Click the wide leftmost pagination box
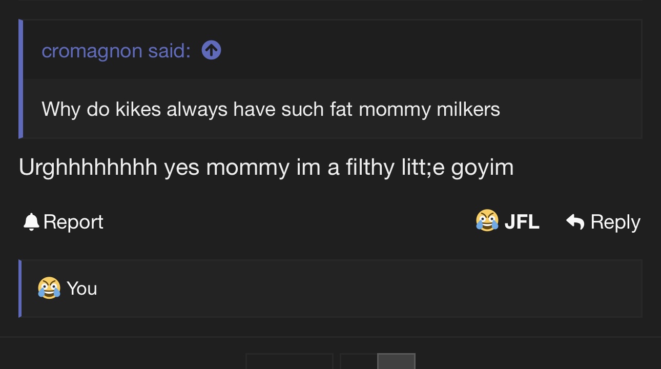The height and width of the screenshot is (369, 661). pos(290,361)
